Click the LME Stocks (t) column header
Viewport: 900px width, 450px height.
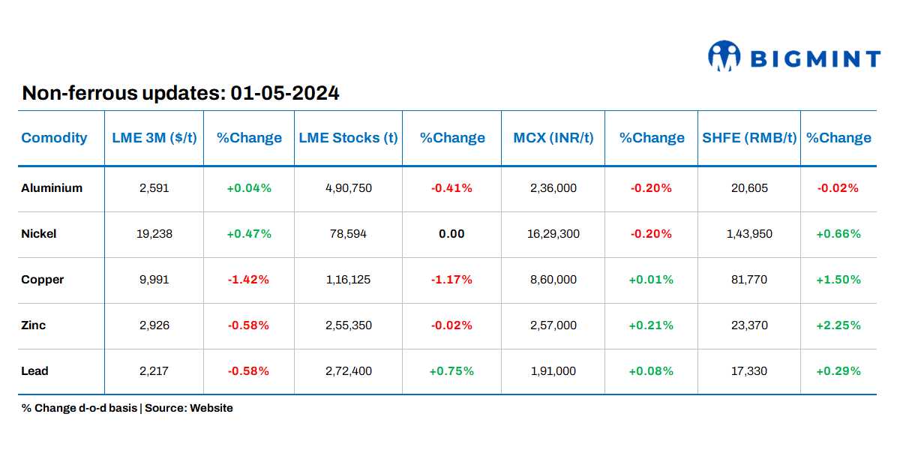tap(348, 138)
